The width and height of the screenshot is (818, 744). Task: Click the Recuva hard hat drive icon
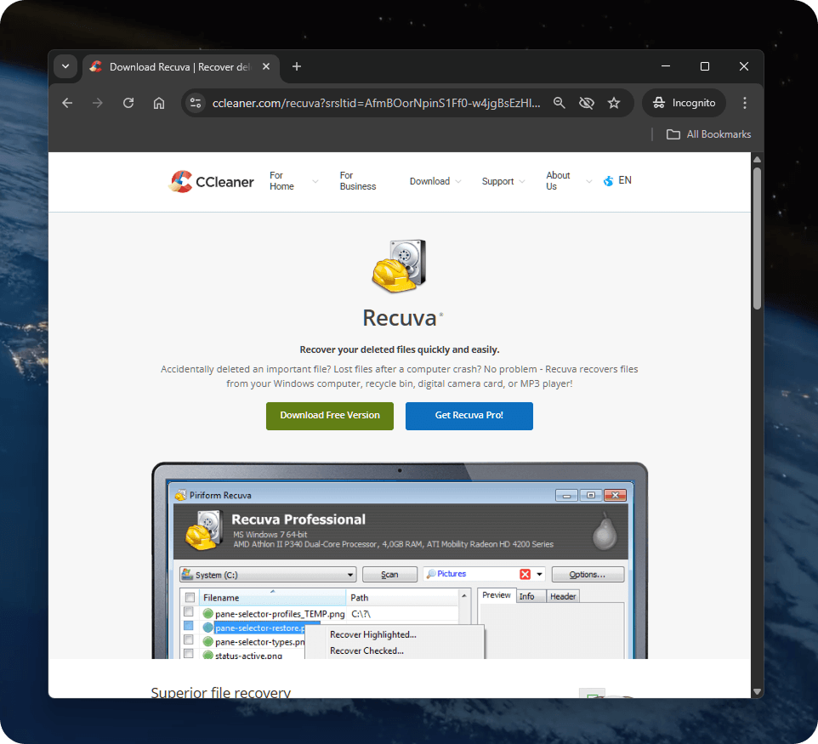point(399,265)
